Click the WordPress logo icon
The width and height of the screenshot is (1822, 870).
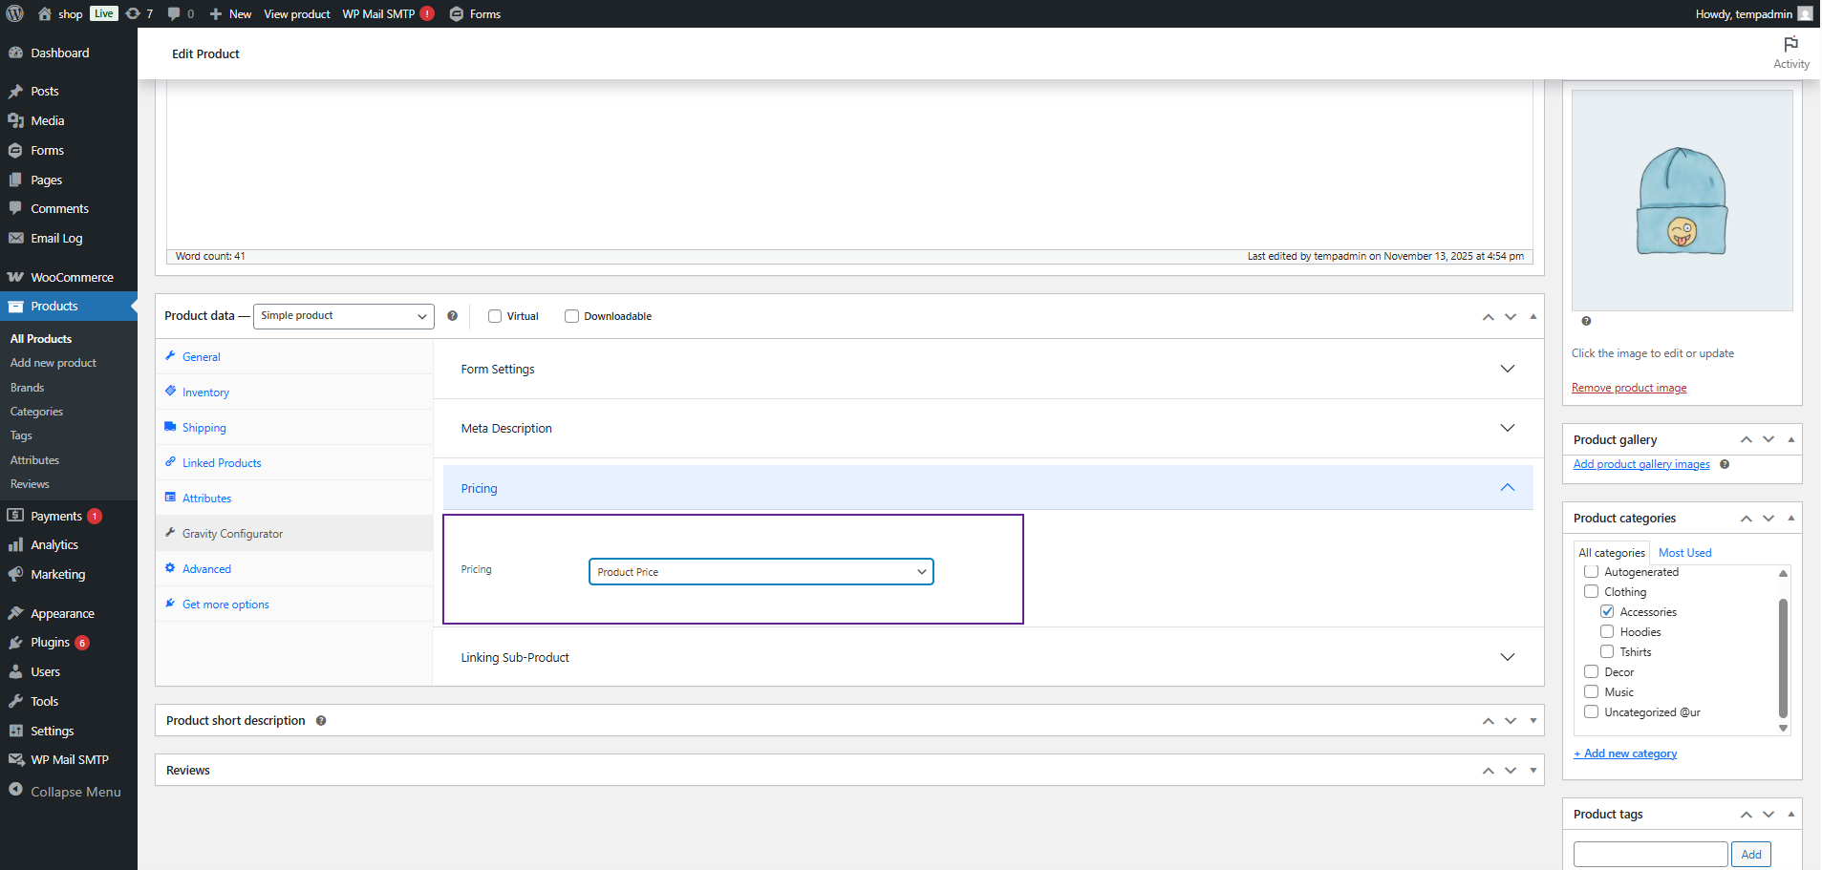(x=15, y=13)
